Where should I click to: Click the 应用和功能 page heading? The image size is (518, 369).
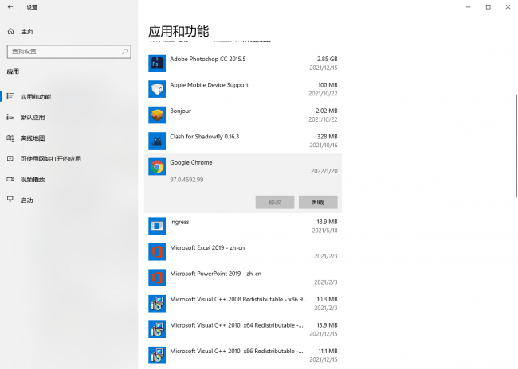click(x=179, y=31)
